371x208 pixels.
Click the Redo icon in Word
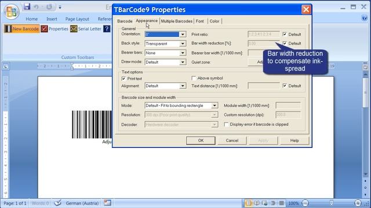pos(49,7)
